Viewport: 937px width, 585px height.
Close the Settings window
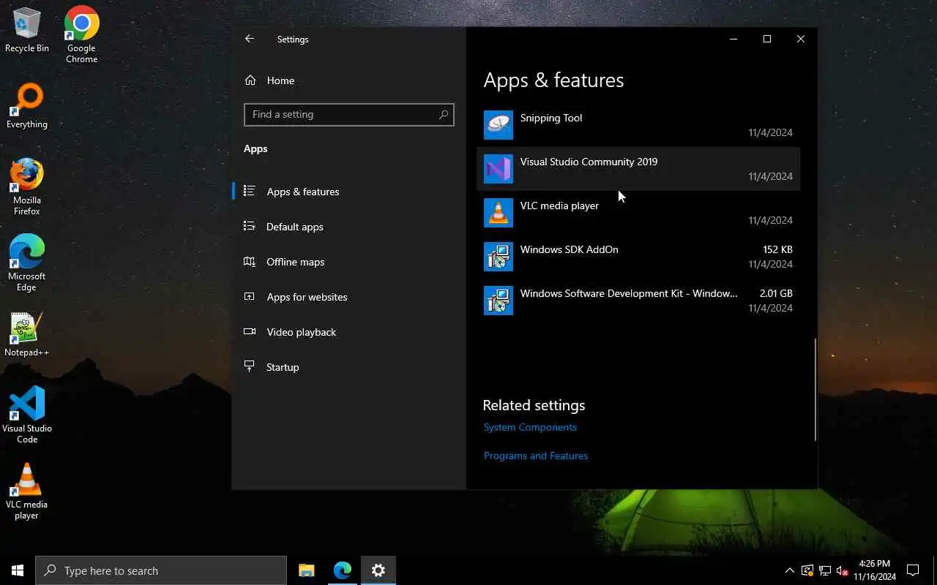coord(801,39)
